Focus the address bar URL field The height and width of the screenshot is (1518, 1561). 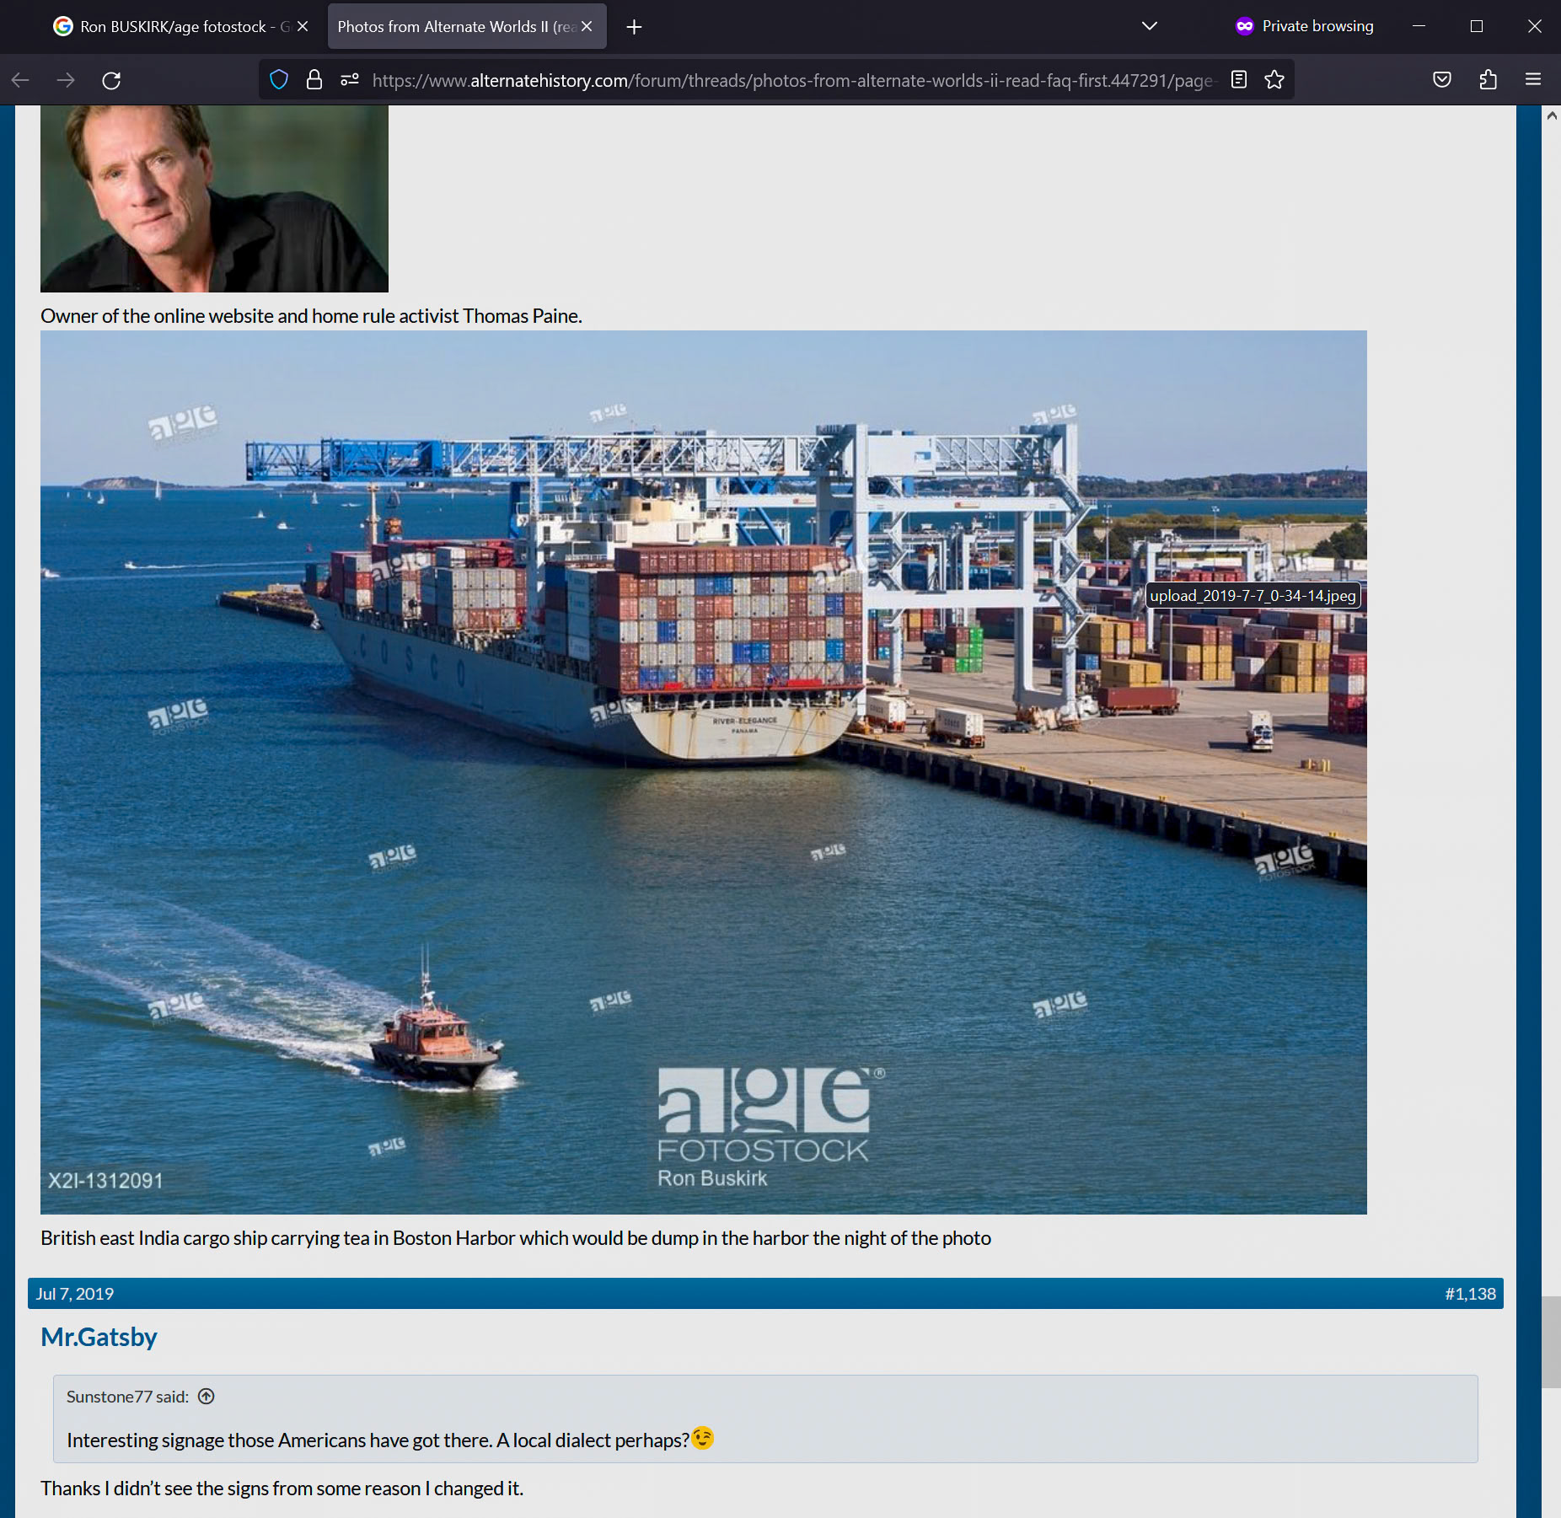(792, 80)
